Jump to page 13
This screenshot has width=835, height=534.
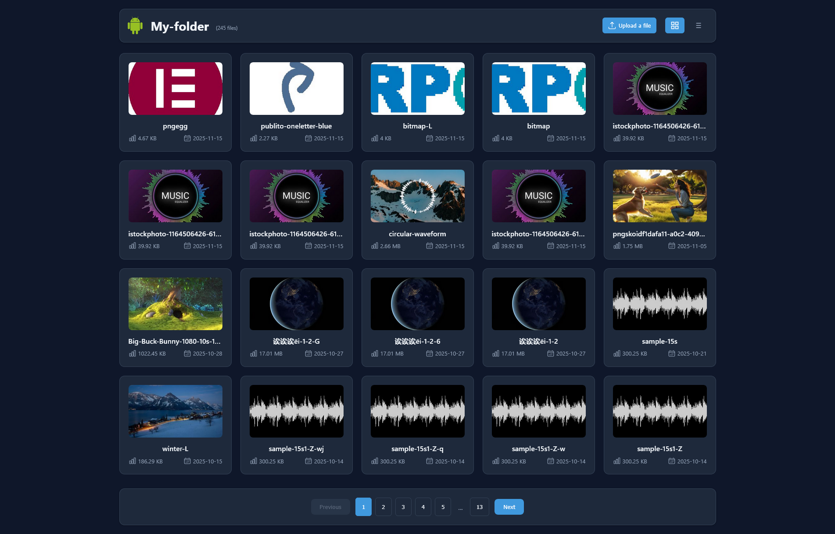[x=479, y=507]
